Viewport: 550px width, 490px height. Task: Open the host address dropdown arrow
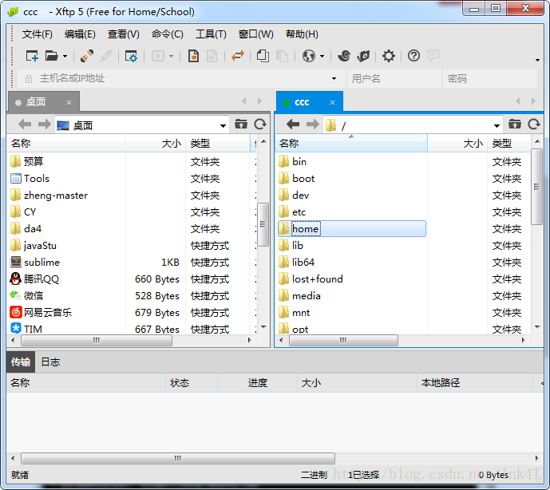click(x=334, y=79)
